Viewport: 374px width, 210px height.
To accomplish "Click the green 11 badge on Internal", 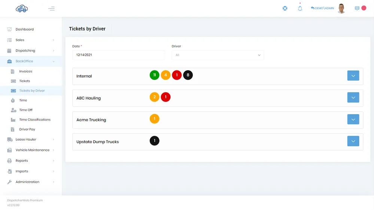I will [154, 75].
